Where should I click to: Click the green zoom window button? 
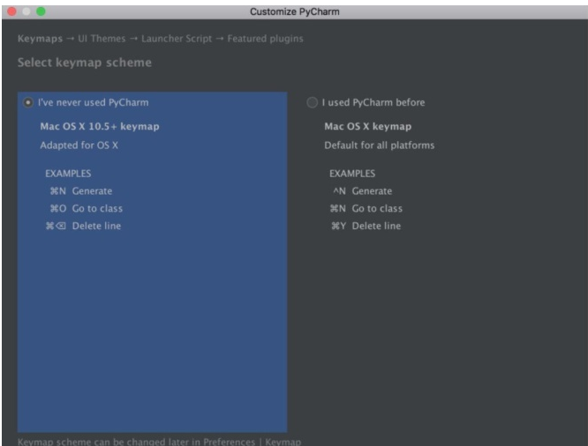tap(41, 11)
